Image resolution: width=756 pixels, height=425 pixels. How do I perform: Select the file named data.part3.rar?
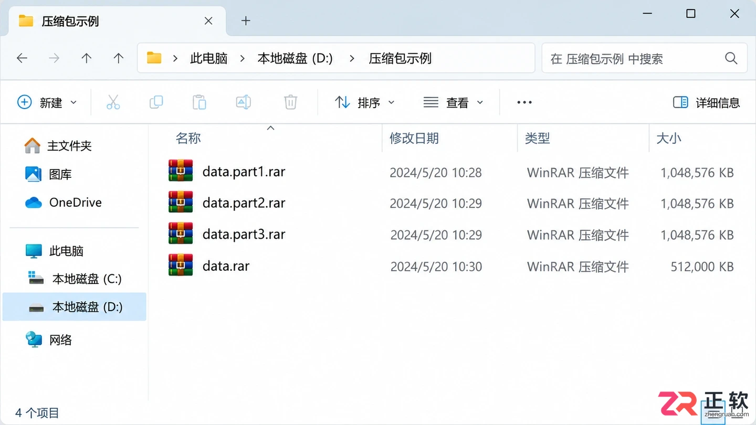pos(244,234)
